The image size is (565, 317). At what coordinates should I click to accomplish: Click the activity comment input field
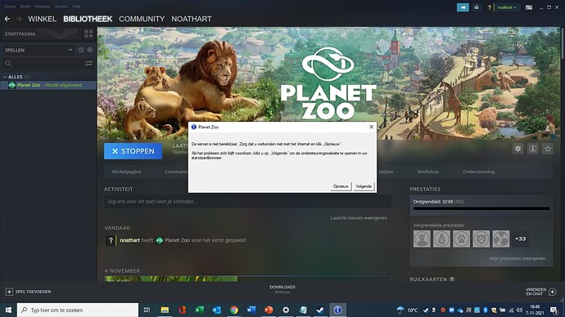(247, 202)
